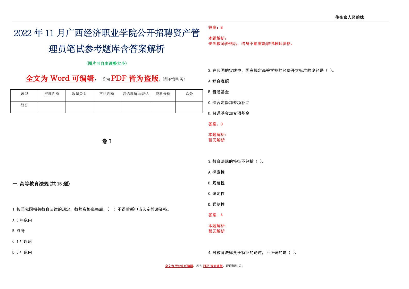This screenshot has width=409, height=289.
Task: Click the green note '(图片可自由调整大小)'
Action: (x=106, y=63)
